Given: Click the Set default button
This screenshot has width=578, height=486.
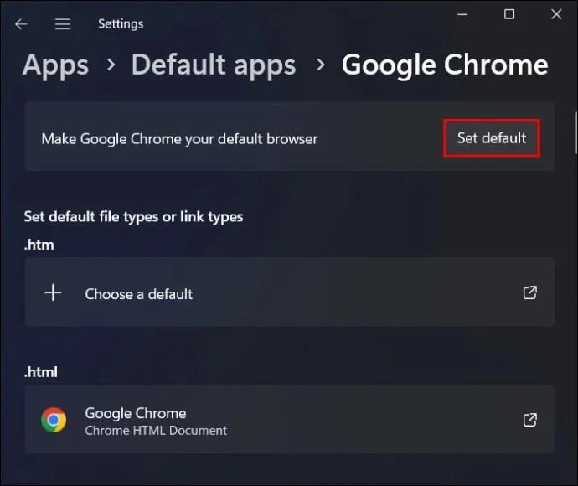Looking at the screenshot, I should point(492,138).
